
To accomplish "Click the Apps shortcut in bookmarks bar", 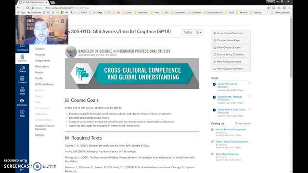I will pyautogui.click(x=21, y=12).
